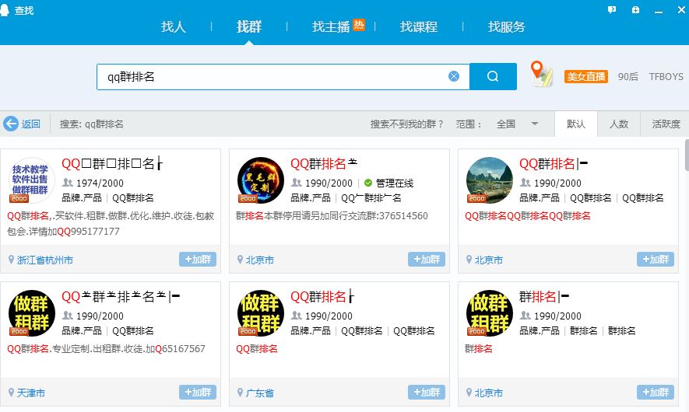
Task: Sort results by 活跃度
Action: point(666,124)
